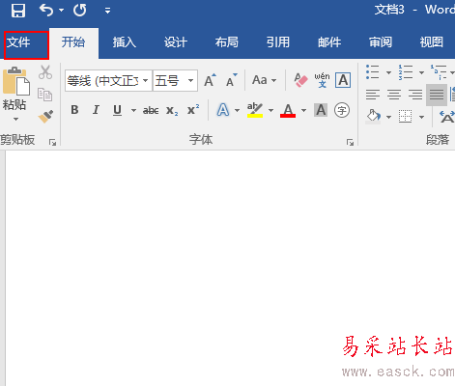Switch to the 引用 (References) tab

pos(278,42)
